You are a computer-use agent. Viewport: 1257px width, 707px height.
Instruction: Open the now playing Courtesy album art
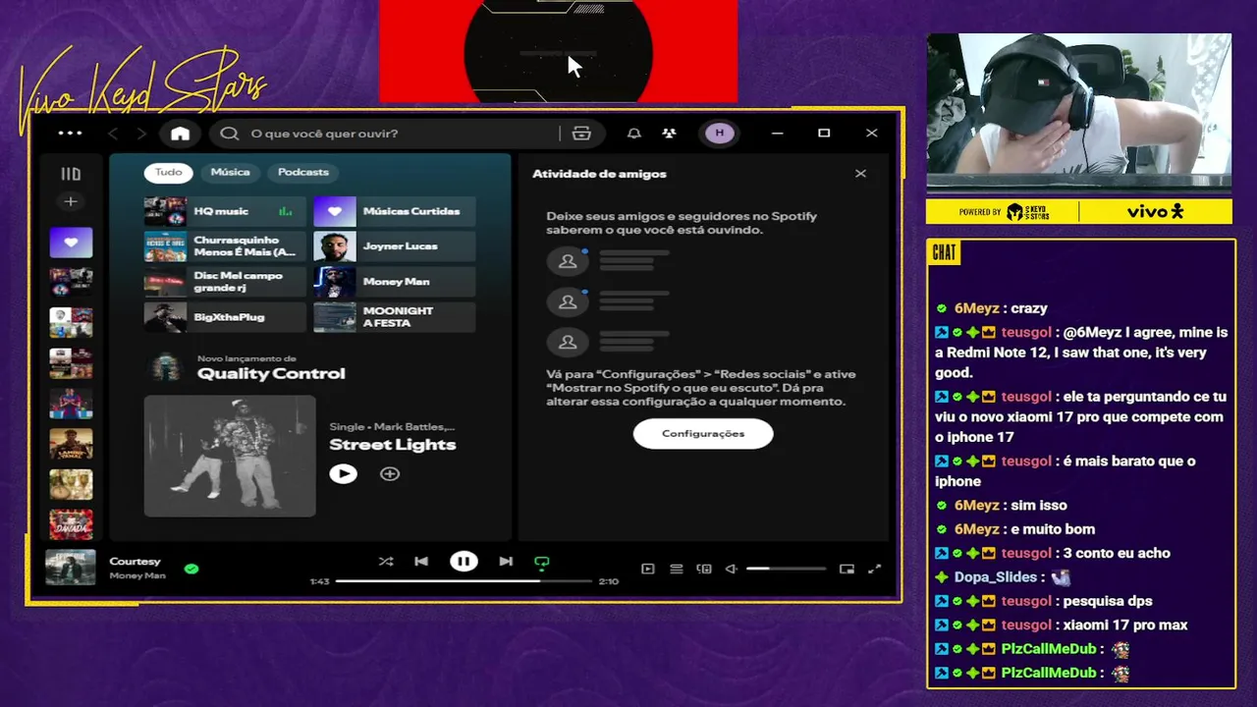click(71, 569)
